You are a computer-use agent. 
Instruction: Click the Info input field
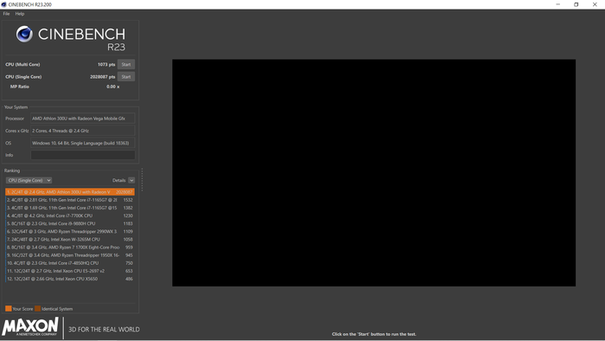coord(83,155)
